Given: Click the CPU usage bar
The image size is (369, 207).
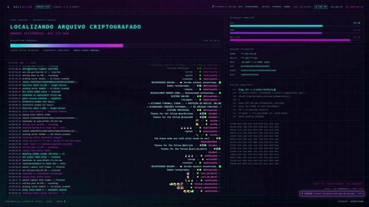Looking at the screenshot, I should [295, 26].
